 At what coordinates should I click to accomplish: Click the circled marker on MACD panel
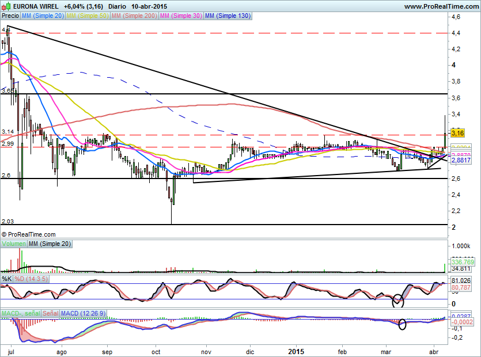click(x=402, y=324)
